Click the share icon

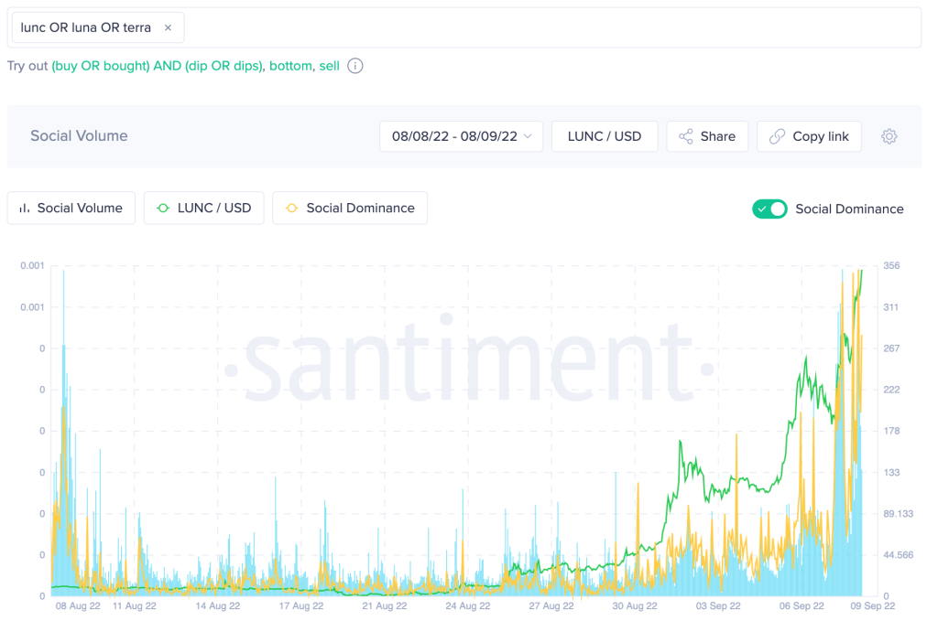pos(685,136)
